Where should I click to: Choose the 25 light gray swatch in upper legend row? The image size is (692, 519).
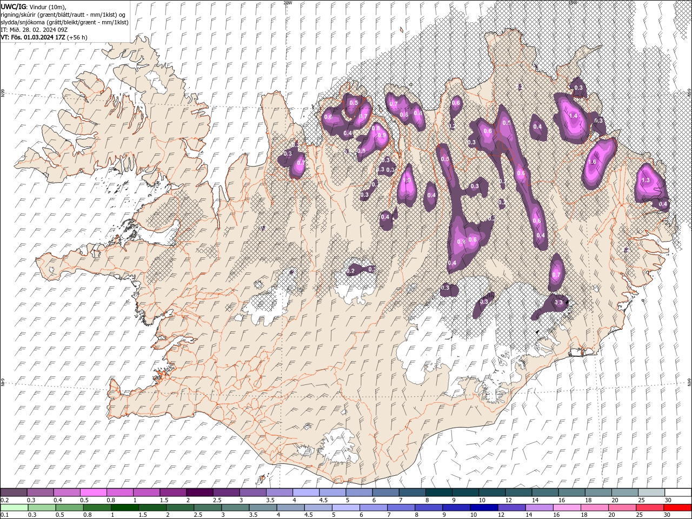click(x=651, y=493)
